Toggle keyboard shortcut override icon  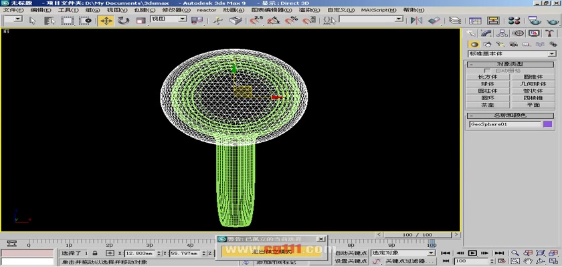pyautogui.click(x=235, y=21)
